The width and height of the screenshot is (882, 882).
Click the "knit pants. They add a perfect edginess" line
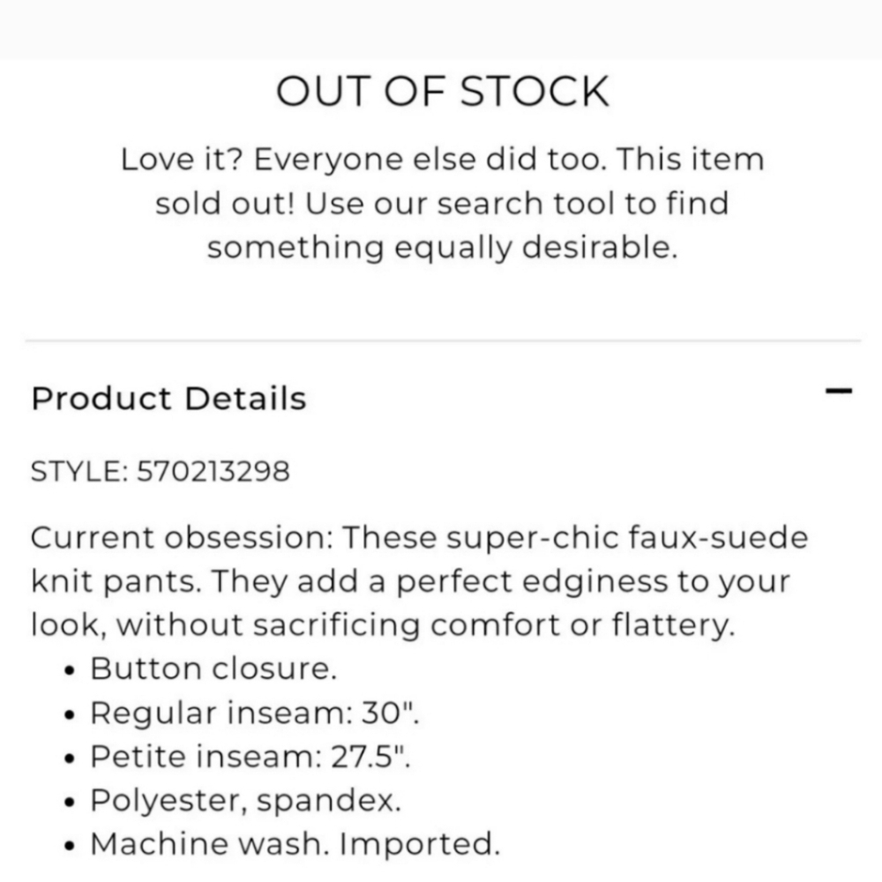coord(411,581)
